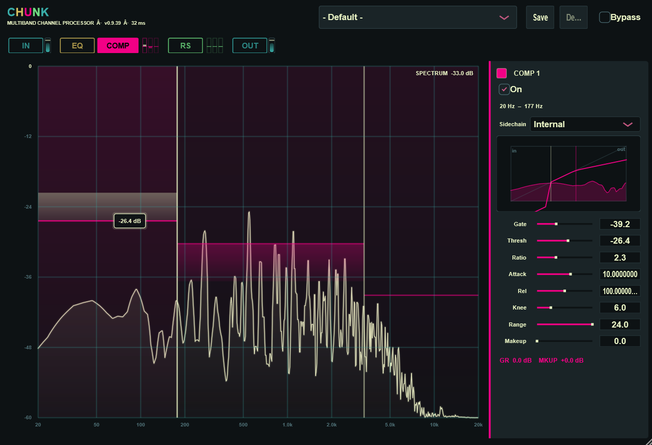Click the Makeup value field 0.0

[x=620, y=341]
